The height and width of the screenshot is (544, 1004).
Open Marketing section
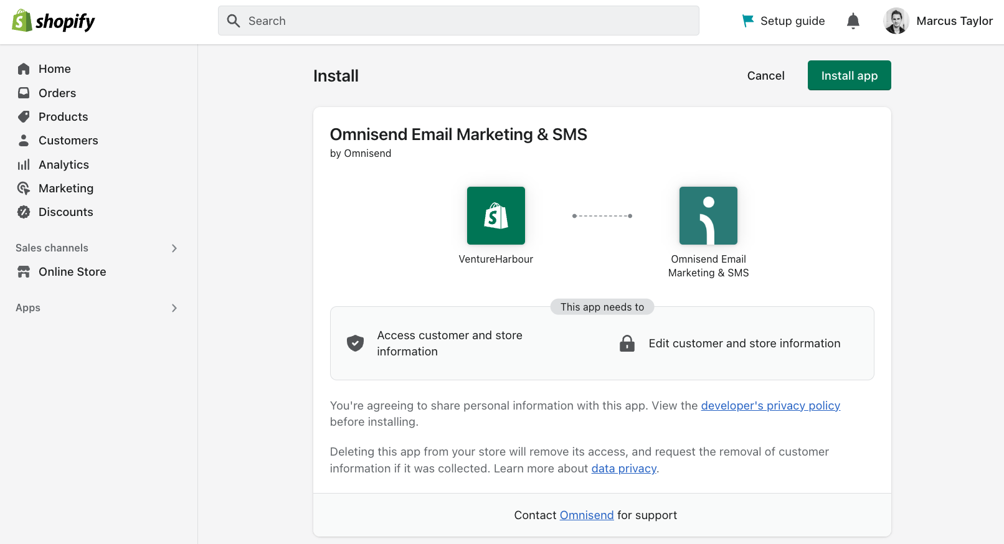[x=66, y=188]
